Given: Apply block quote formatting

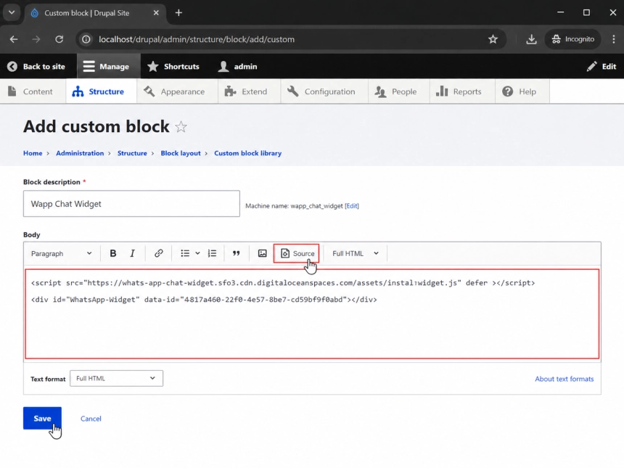Looking at the screenshot, I should [237, 253].
